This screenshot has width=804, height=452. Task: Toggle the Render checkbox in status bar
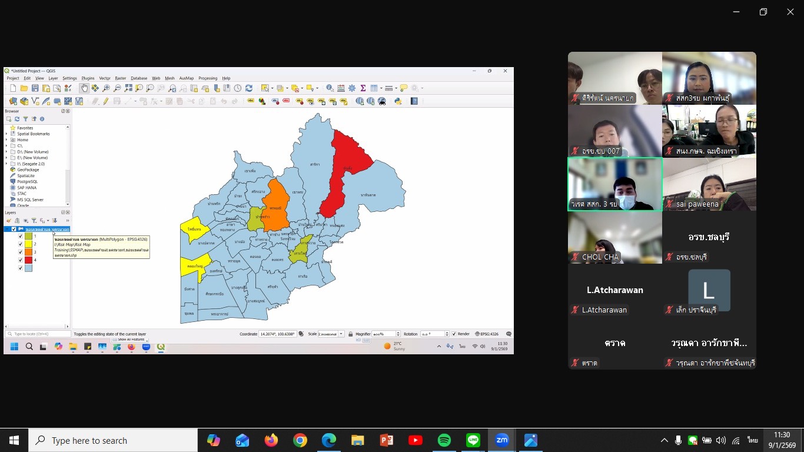[x=454, y=334]
